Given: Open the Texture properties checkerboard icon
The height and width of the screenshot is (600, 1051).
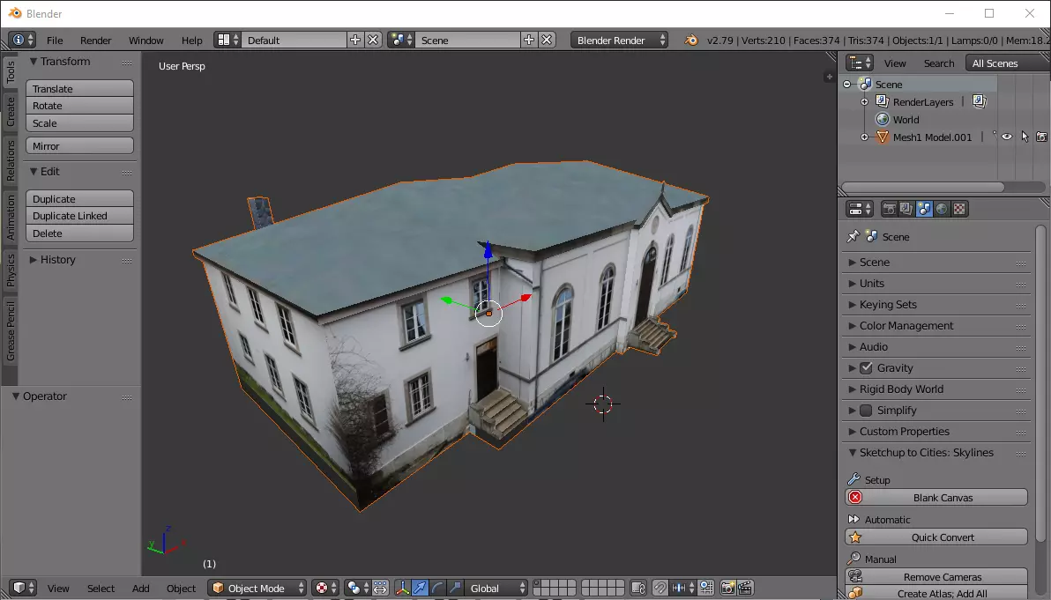Looking at the screenshot, I should coord(959,209).
